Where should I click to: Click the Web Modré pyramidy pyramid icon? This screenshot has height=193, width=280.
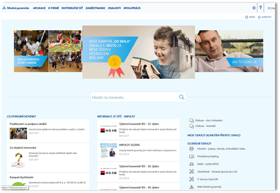[192, 187]
